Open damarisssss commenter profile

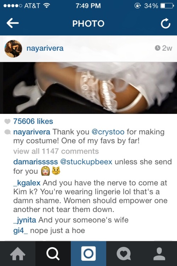tap(35, 162)
